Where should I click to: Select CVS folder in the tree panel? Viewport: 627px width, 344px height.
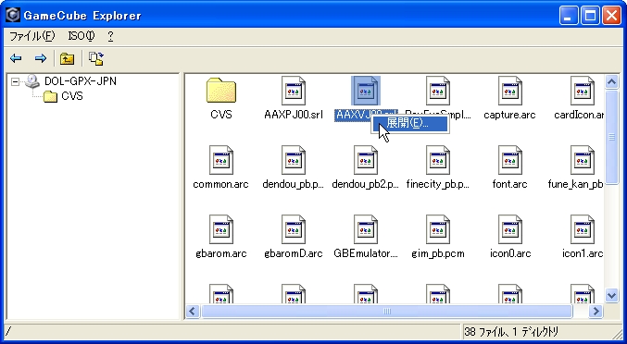(x=72, y=96)
